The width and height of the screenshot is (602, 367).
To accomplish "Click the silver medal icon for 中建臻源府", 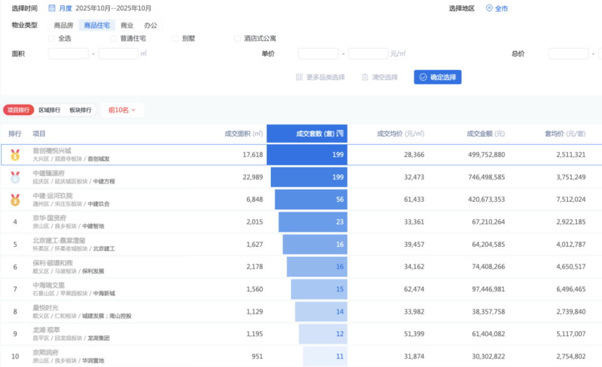I will point(15,177).
